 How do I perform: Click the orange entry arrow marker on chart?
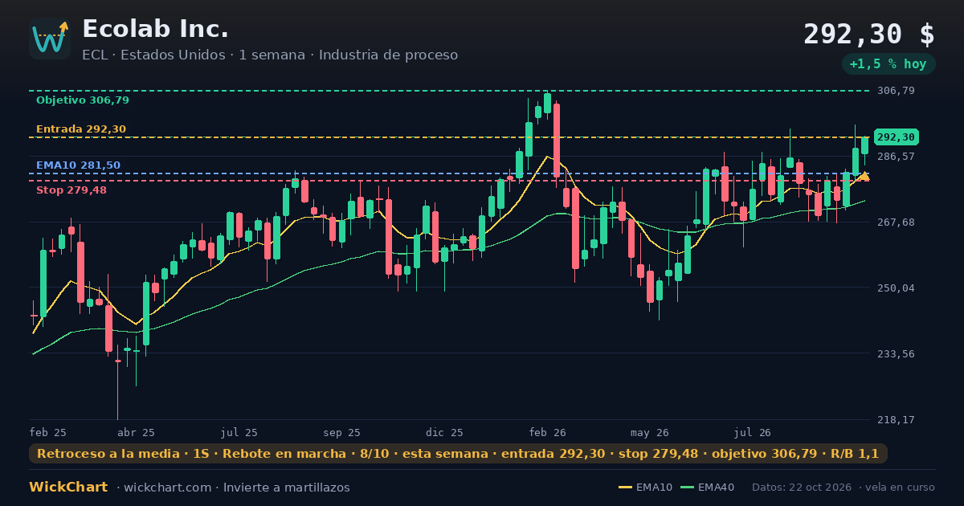(x=864, y=175)
